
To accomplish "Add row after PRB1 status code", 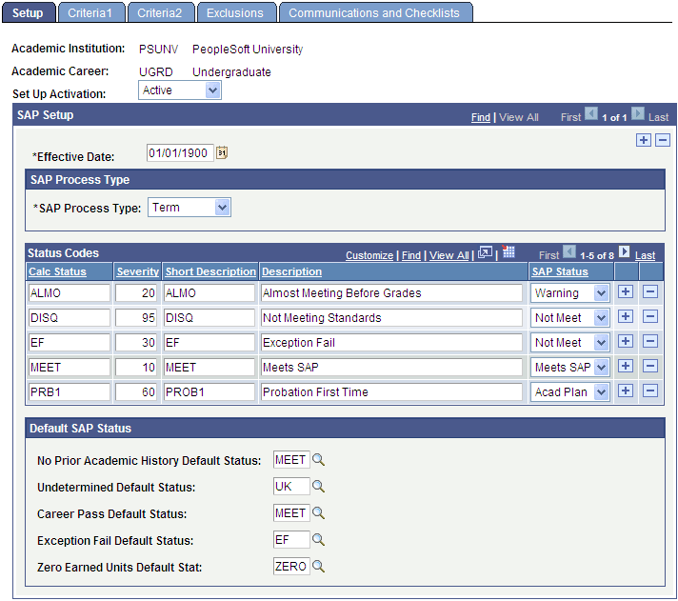I will [x=626, y=391].
